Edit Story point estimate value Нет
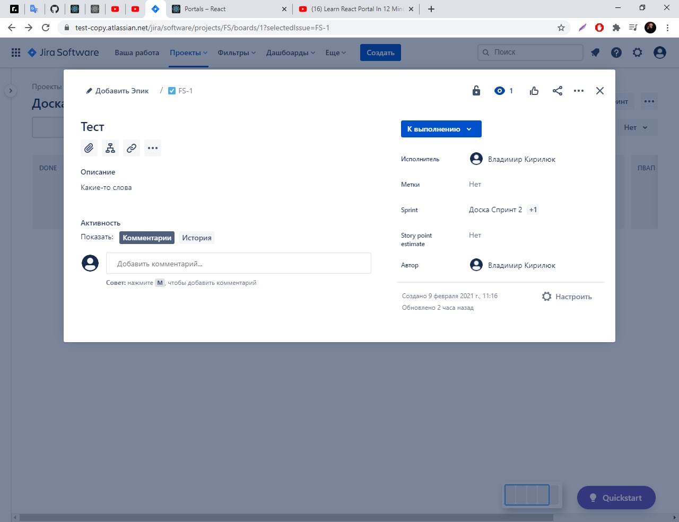679x522 pixels. click(475, 235)
